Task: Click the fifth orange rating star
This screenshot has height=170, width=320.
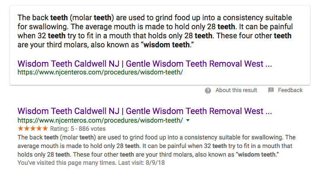Action: pyautogui.click(x=45, y=128)
